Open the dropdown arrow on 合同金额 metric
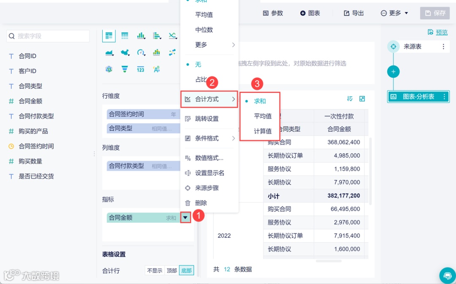 [185, 217]
